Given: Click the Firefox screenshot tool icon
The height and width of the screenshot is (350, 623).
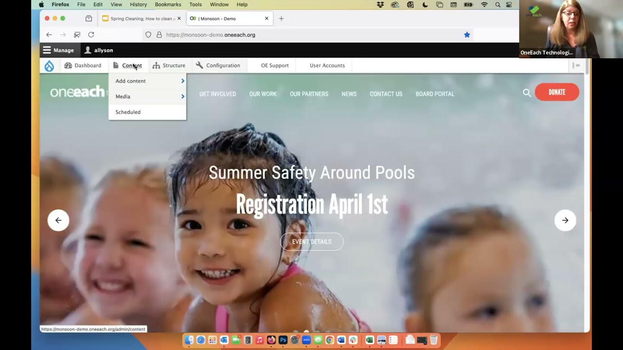Looking at the screenshot, I should 77,35.
